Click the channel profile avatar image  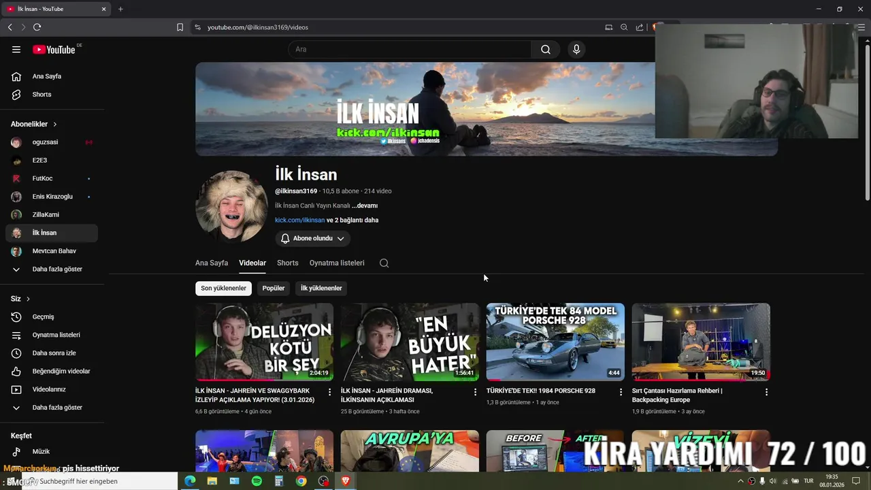[231, 206]
